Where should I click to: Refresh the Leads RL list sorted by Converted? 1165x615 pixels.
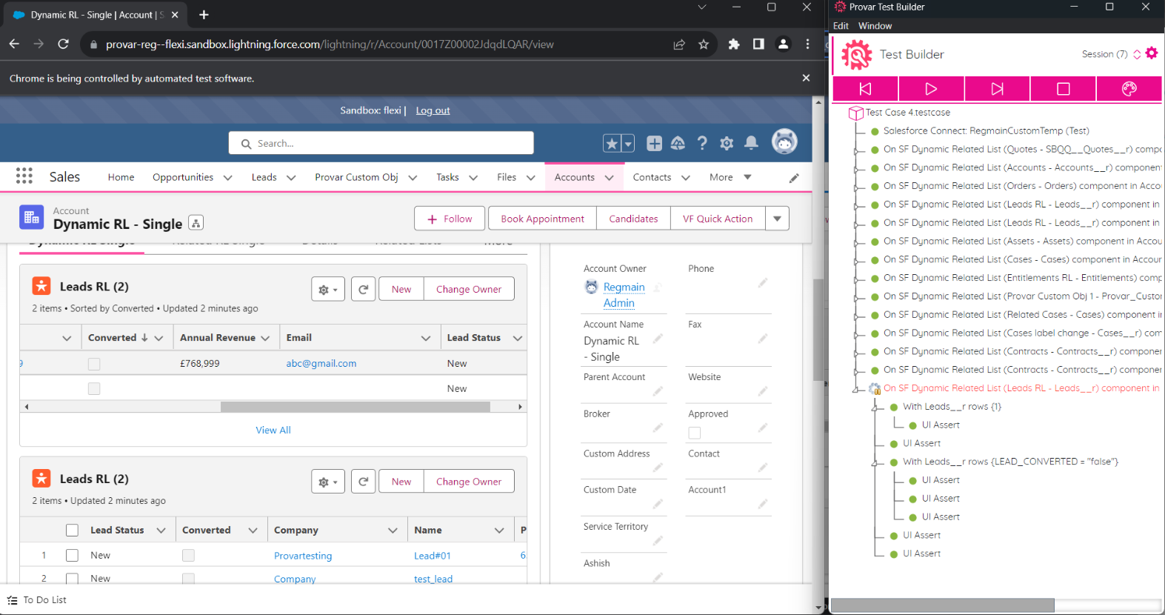pyautogui.click(x=363, y=289)
